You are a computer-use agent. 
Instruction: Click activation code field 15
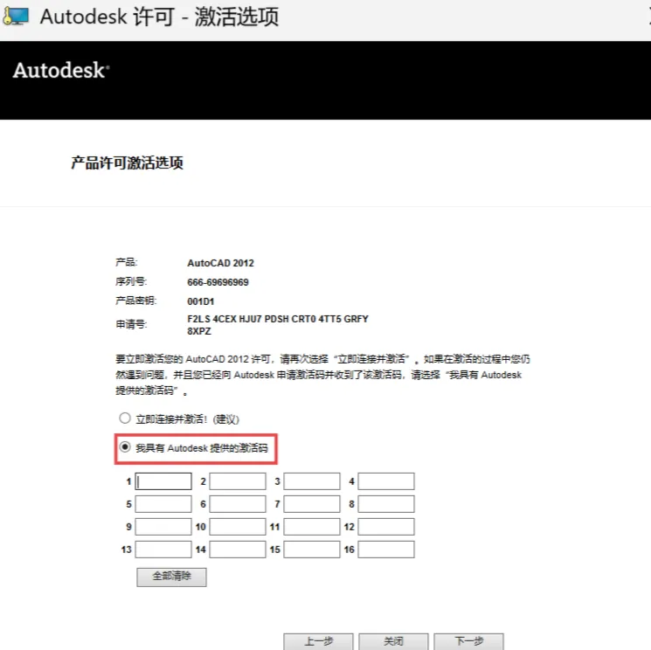tap(312, 550)
